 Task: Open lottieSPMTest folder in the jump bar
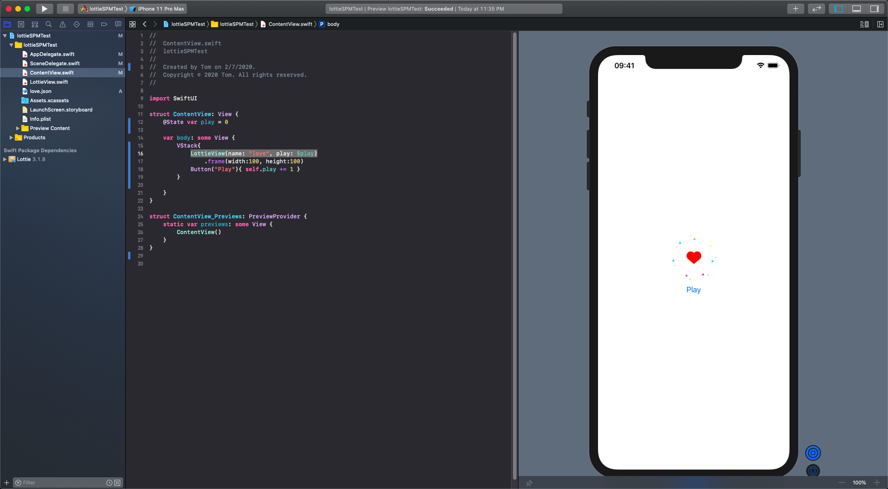[233, 24]
